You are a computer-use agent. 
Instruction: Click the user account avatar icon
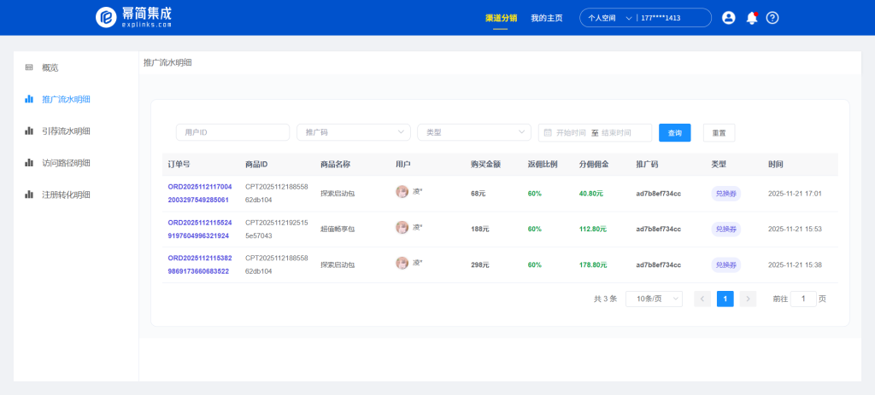(728, 18)
